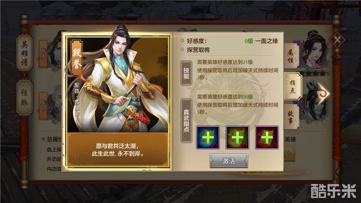Select the 经脉 meridians tab
The height and width of the screenshot is (203, 361).
point(25,98)
